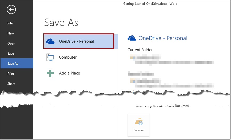The image size is (231, 140).
Task: Open the Print page
Action: 11,74
